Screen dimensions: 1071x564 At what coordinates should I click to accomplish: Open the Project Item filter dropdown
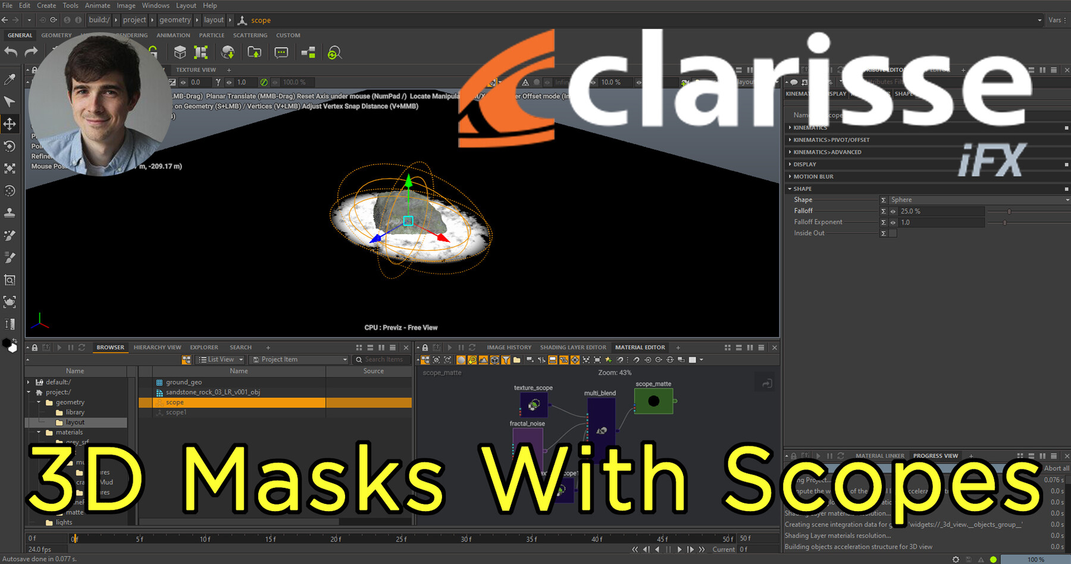coord(299,360)
